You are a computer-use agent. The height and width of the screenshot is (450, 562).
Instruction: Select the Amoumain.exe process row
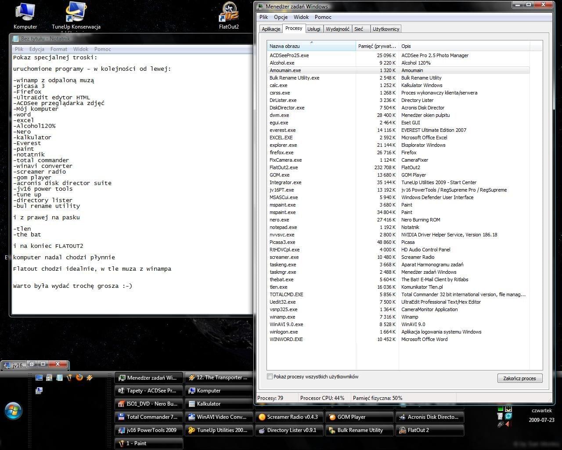pyautogui.click(x=398, y=70)
